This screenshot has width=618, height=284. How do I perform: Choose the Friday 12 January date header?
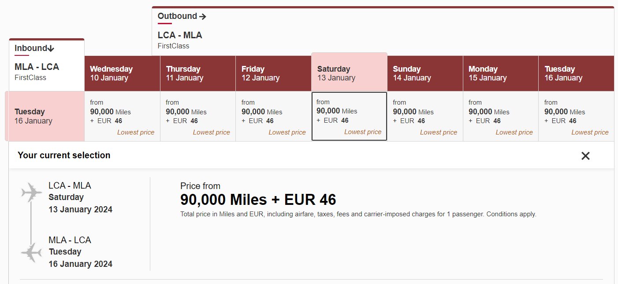(x=273, y=73)
